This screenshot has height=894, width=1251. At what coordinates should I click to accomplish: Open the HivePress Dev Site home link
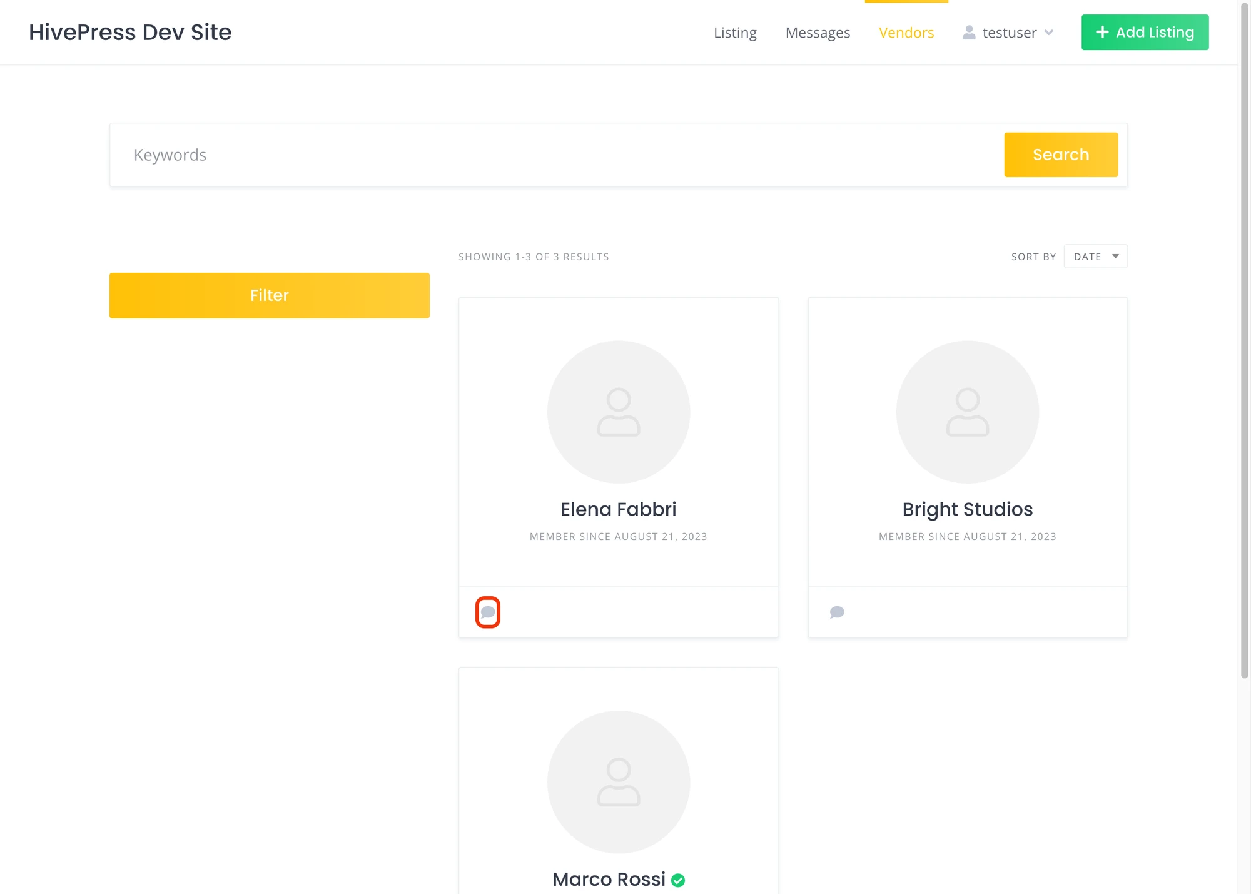(130, 32)
